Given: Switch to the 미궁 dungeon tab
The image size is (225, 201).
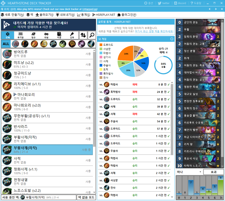Looking at the screenshot, I should point(59,35).
